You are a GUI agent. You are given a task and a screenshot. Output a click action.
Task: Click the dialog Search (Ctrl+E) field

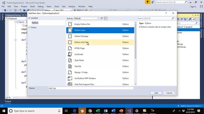click(x=154, y=18)
